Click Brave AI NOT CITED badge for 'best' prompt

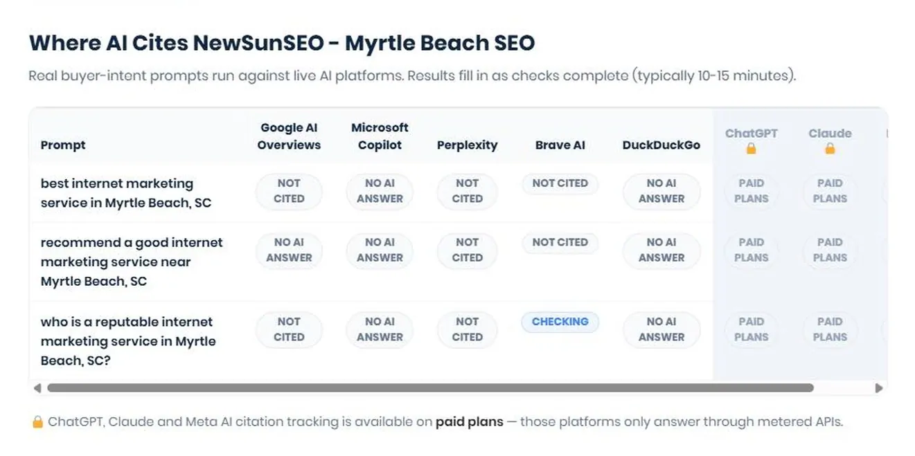(x=560, y=183)
